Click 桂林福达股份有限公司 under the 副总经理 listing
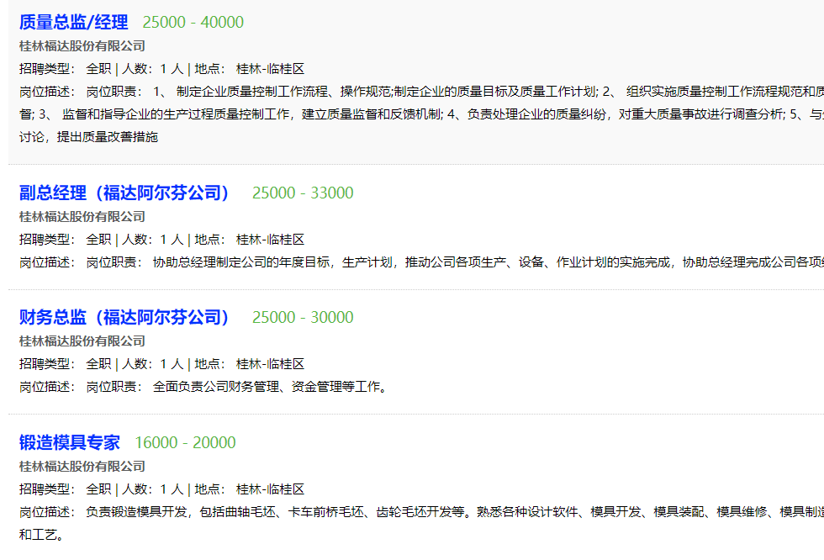Image resolution: width=824 pixels, height=560 pixels. 82,217
